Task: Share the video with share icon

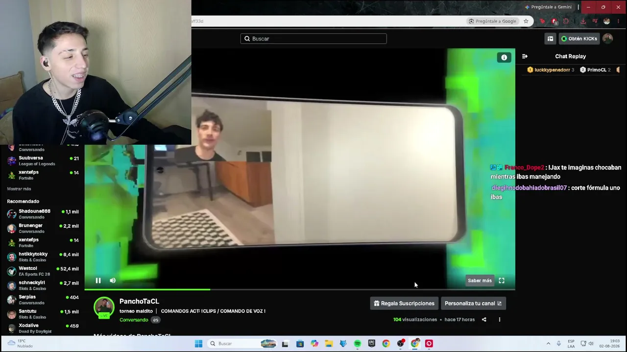Action: pyautogui.click(x=484, y=320)
